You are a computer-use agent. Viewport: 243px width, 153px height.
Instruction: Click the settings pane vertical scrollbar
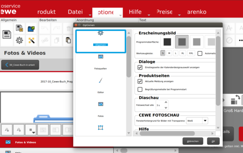click(x=218, y=71)
